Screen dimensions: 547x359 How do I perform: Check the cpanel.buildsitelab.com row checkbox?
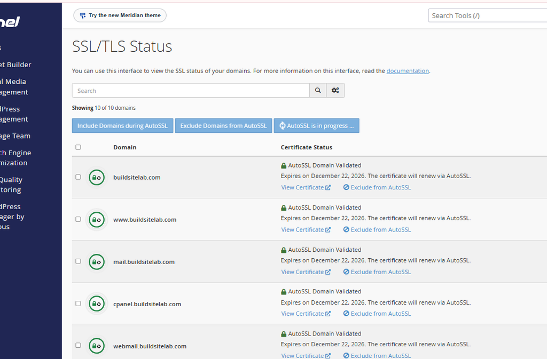pos(78,304)
